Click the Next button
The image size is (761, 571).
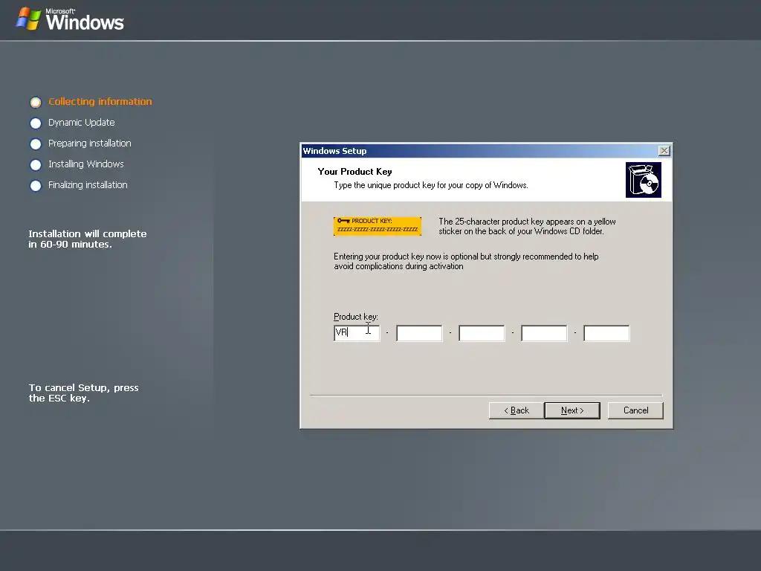click(572, 410)
